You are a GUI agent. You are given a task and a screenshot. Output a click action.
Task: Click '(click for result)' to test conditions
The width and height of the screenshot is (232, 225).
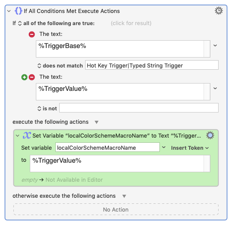[x=131, y=23]
